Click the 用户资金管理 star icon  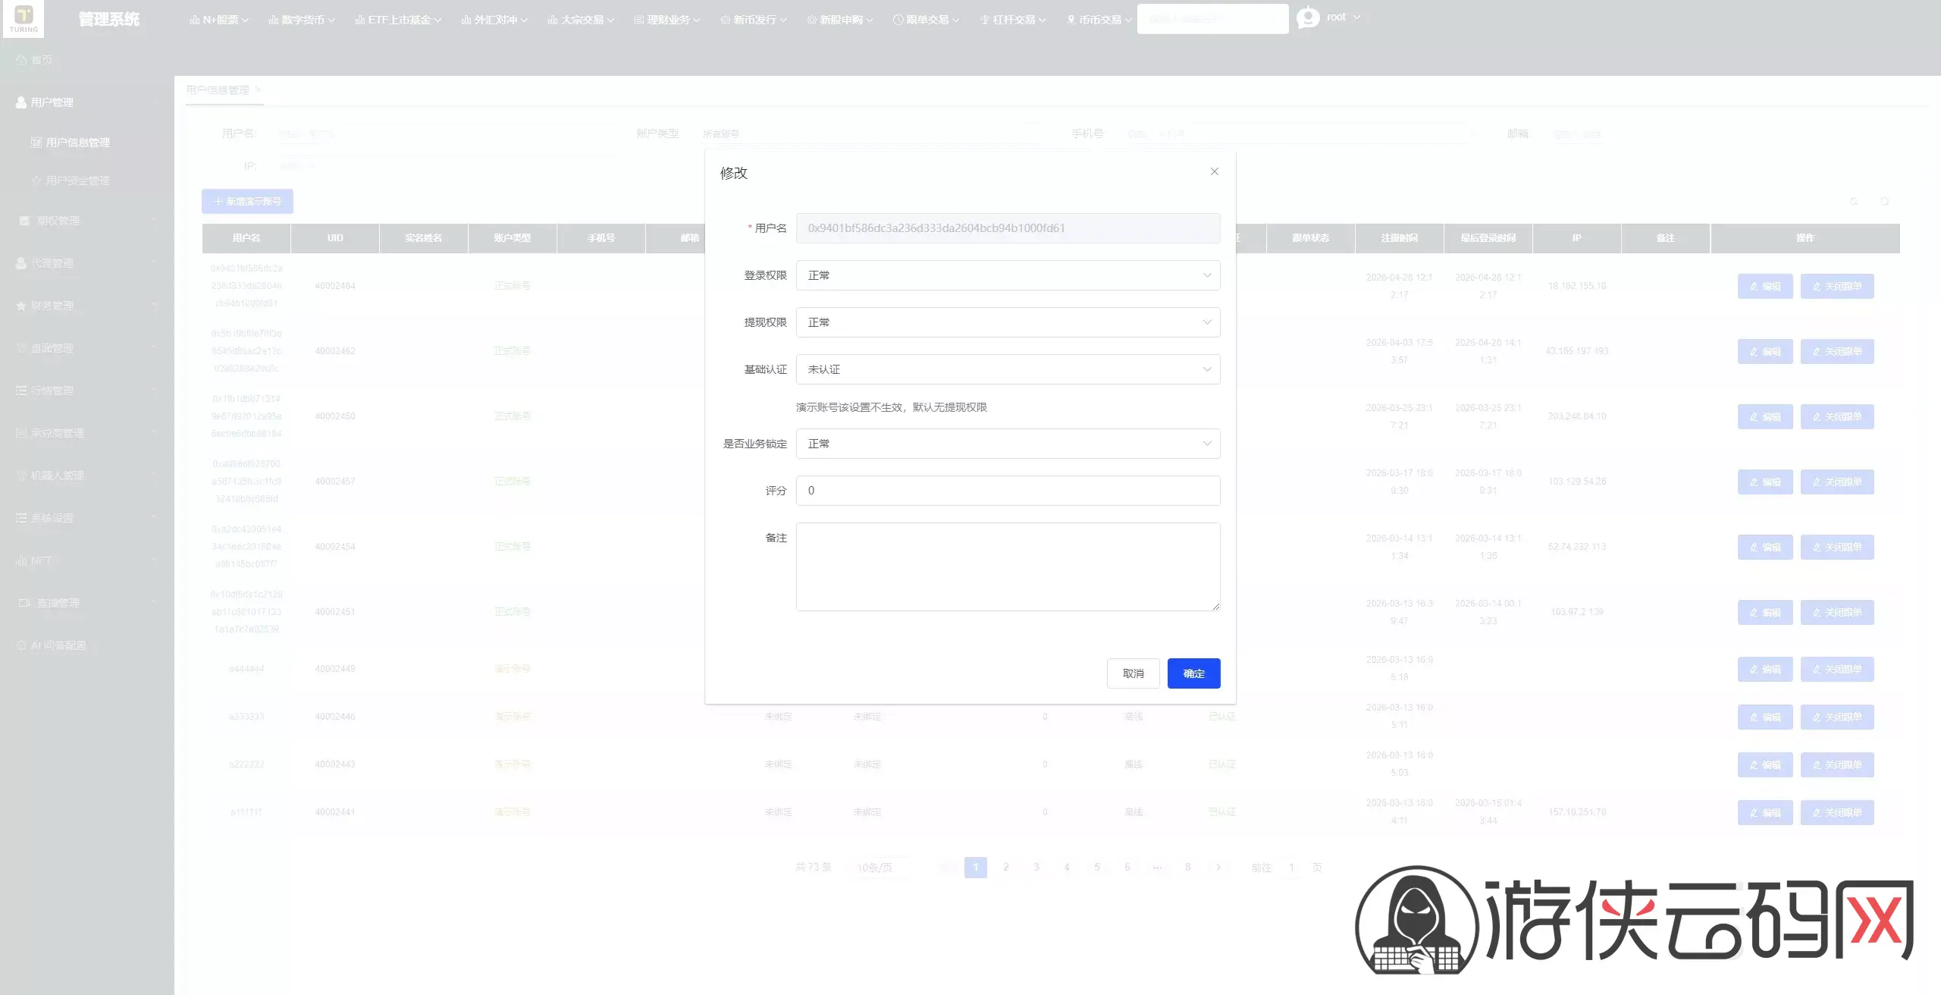36,180
